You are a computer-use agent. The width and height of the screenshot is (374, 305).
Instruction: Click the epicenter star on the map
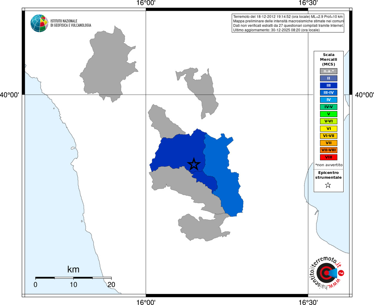tap(194, 164)
